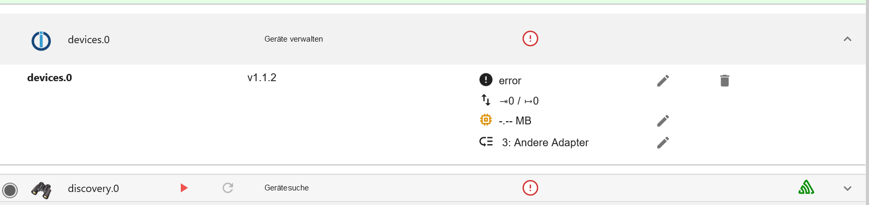The image size is (869, 205).
Task: Edit the memory limit beside -.-- MB
Action: click(663, 121)
